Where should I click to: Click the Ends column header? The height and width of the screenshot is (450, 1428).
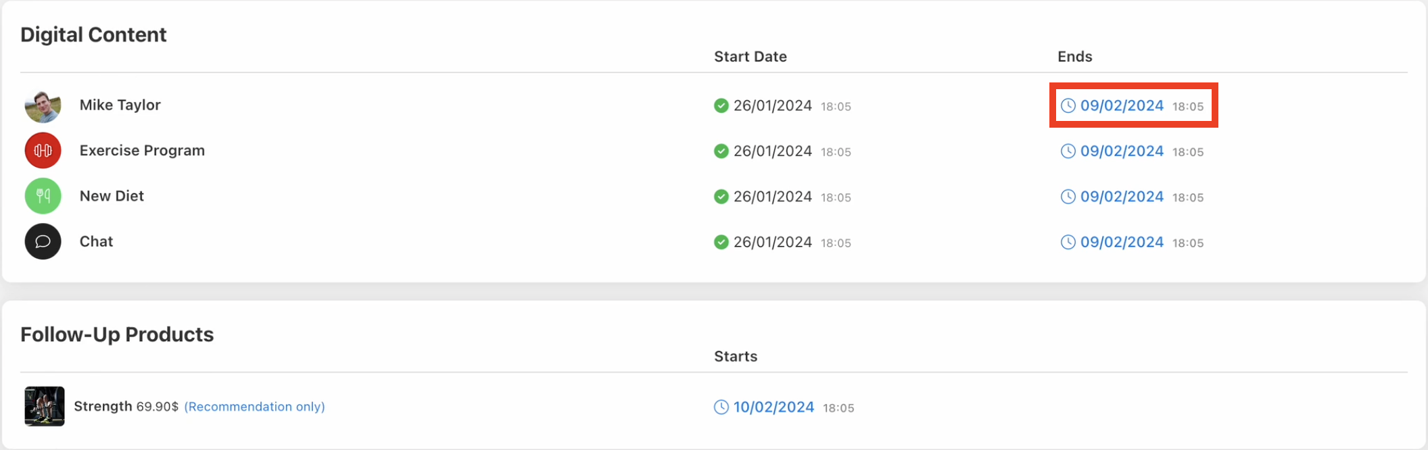(1074, 57)
